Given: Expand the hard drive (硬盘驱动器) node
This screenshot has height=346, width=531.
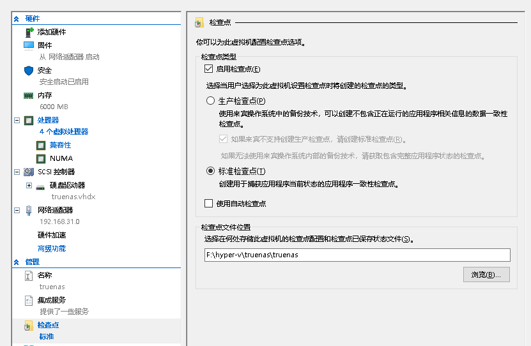Looking at the screenshot, I should click(29, 185).
